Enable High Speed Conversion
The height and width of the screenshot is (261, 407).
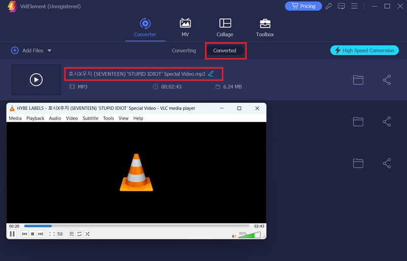[x=364, y=50]
